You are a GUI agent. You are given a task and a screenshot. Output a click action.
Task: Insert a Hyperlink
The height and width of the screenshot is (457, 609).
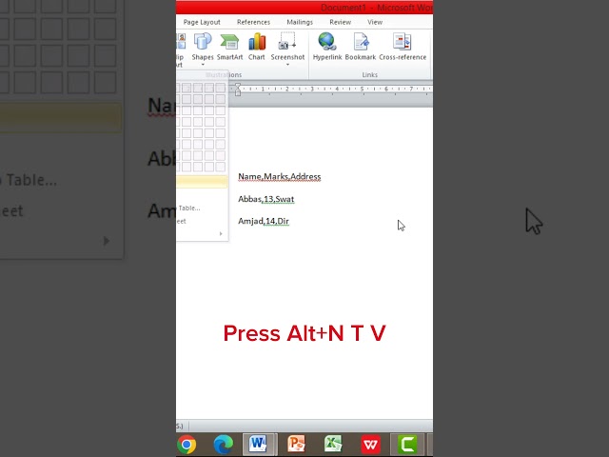pos(327,47)
